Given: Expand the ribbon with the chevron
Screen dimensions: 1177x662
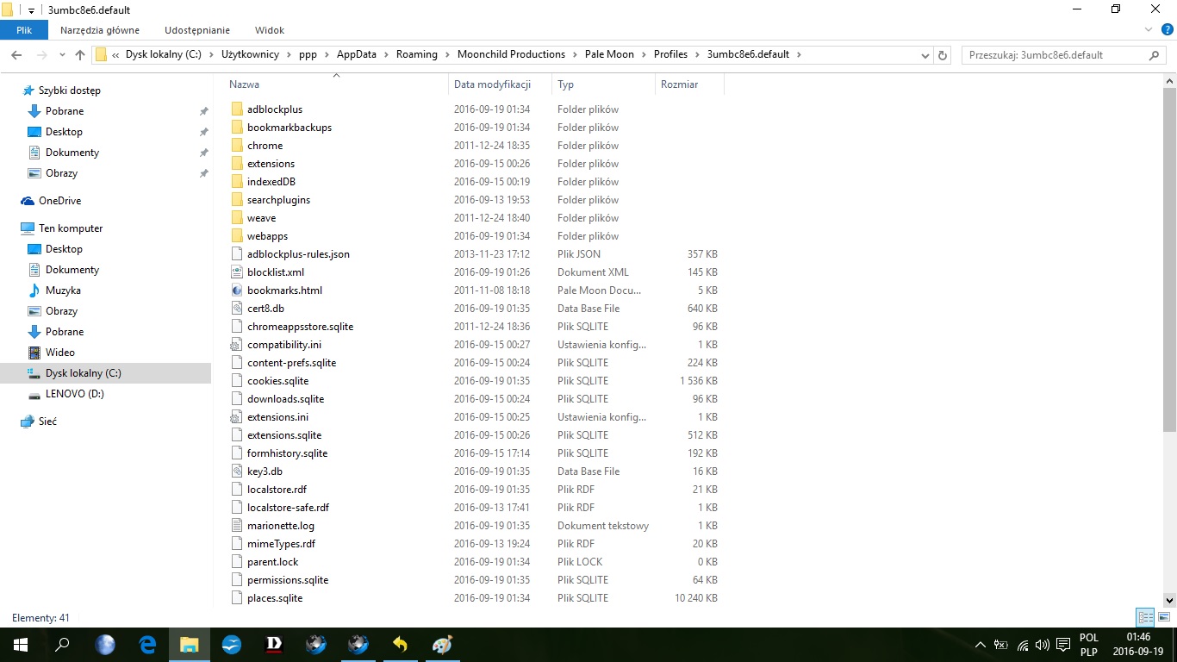Looking at the screenshot, I should [1148, 30].
